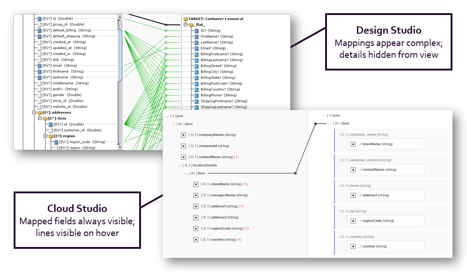467x272 pixels.
Task: Click the icon beside mapped ../storeName field
Action: pos(353,144)
